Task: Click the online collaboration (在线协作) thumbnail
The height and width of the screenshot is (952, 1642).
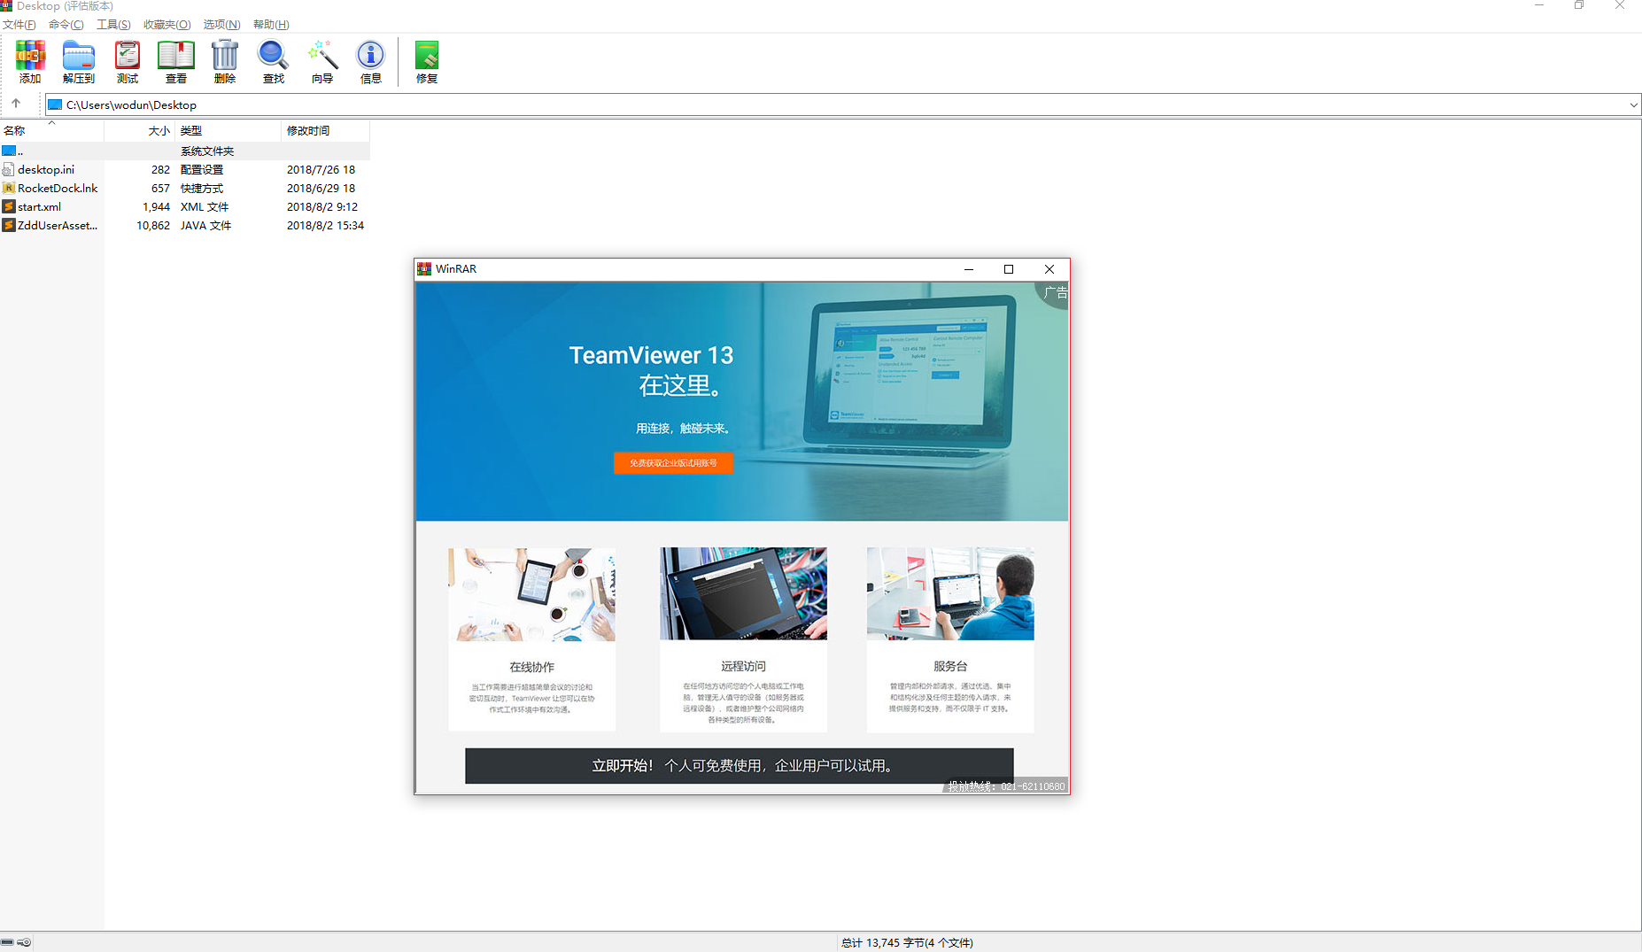Action: pyautogui.click(x=531, y=594)
